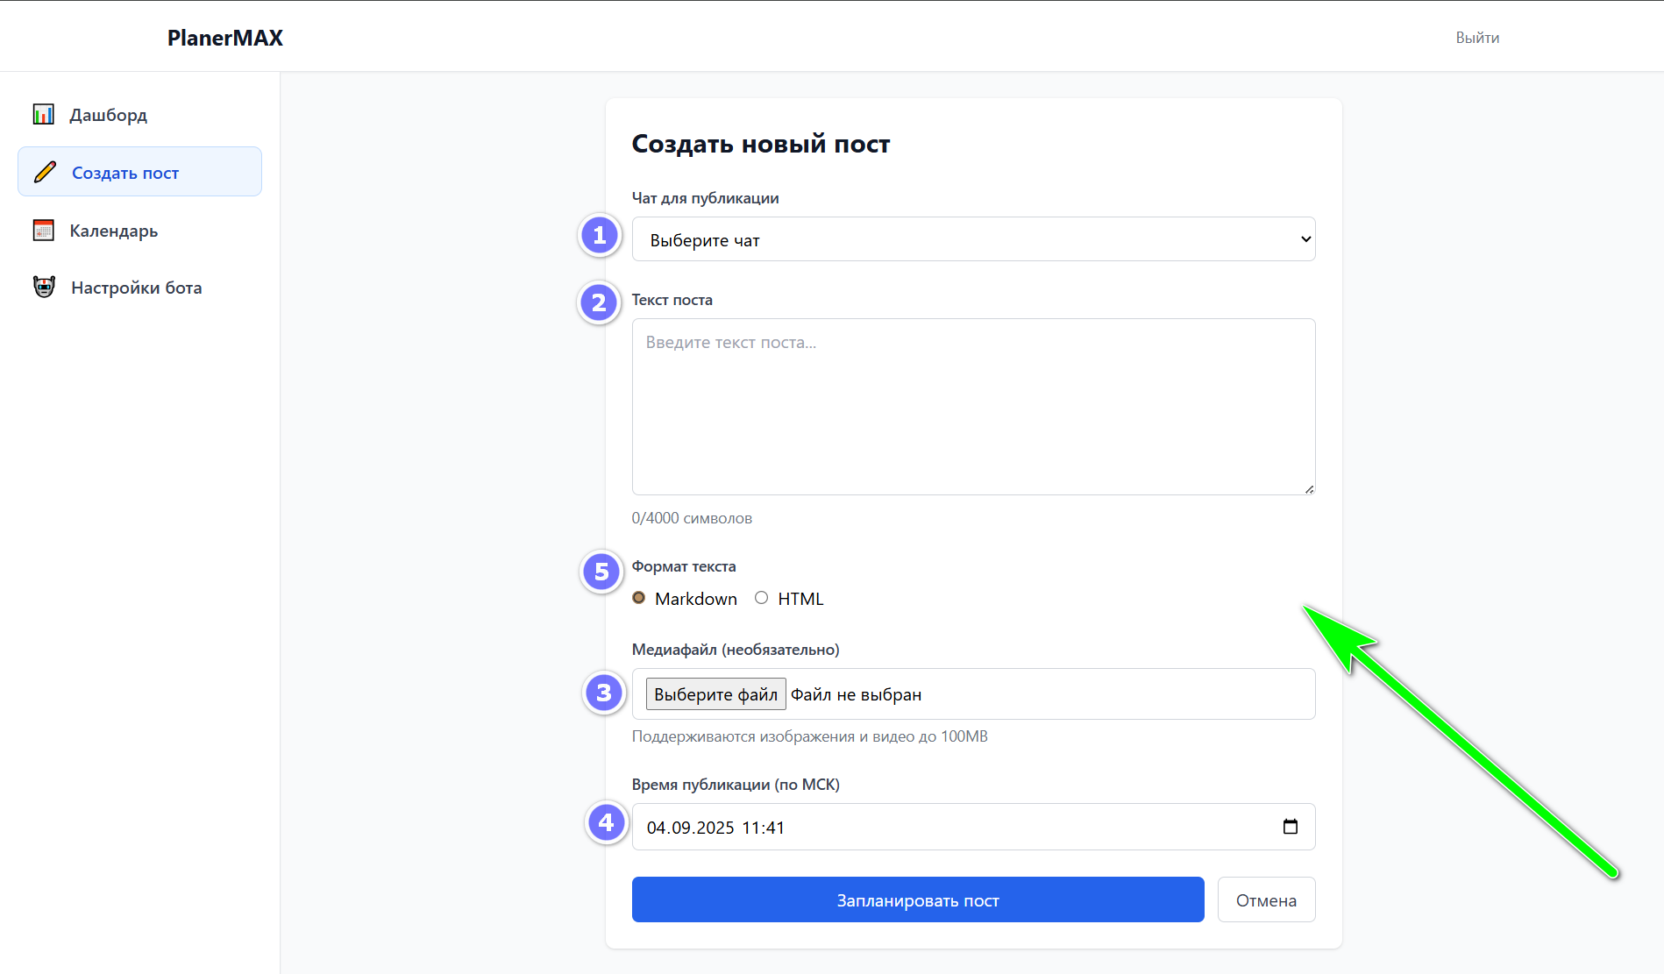
Task: Click the Медиафайл (необязательно) label
Action: pyautogui.click(x=736, y=650)
